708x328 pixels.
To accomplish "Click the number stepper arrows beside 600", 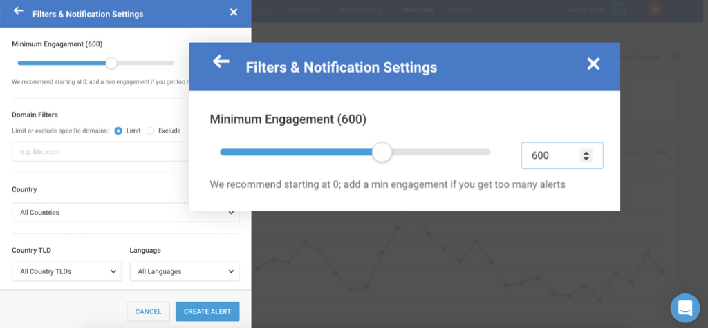I will [x=586, y=156].
